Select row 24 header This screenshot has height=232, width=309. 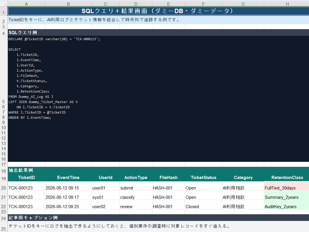3,218
